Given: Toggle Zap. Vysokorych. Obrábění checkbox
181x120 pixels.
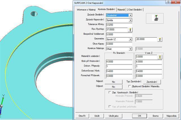Looking at the screenshot, I should pos(110,92).
